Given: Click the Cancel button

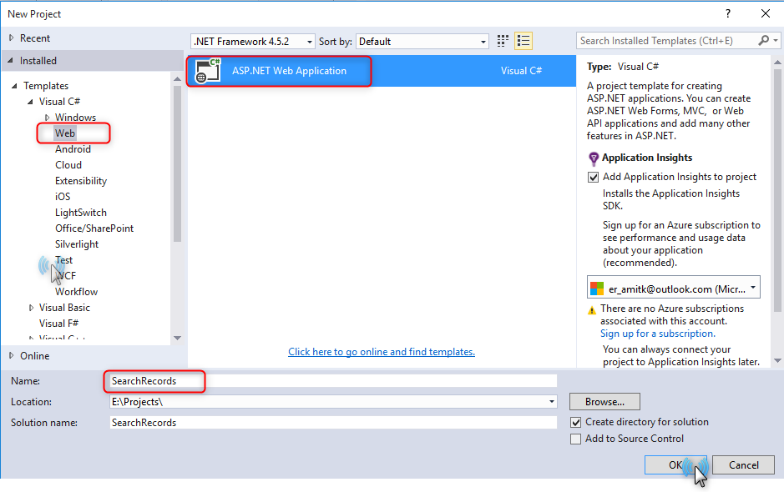Looking at the screenshot, I should click(743, 465).
